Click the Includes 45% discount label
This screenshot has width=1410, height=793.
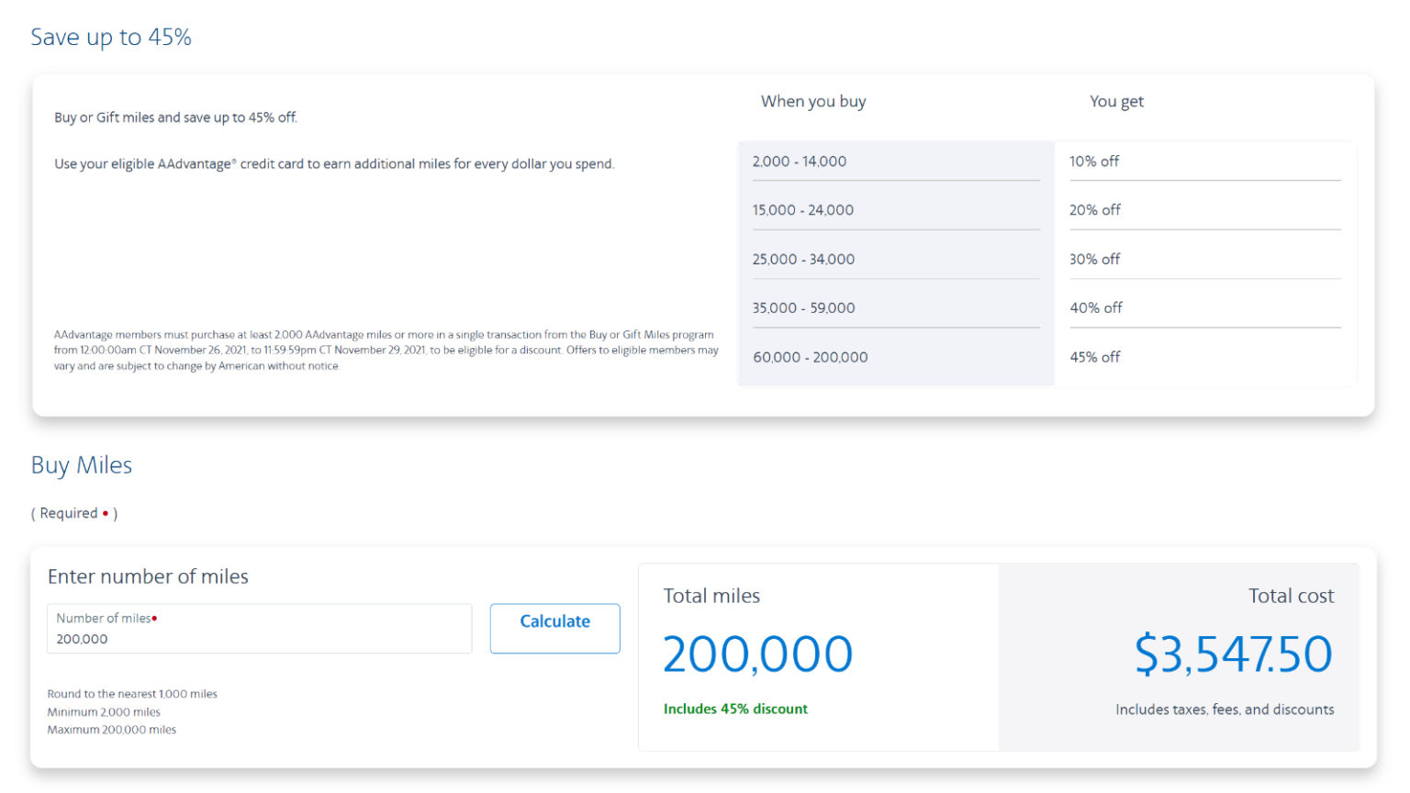pyautogui.click(x=735, y=709)
